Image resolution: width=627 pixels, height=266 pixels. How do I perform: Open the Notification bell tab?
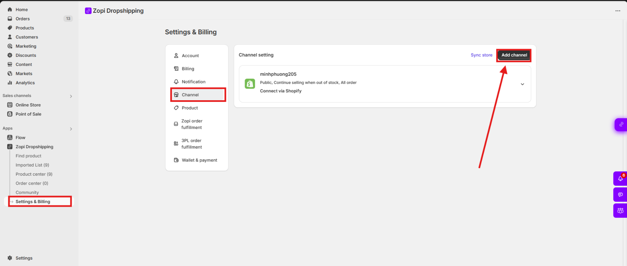(x=197, y=82)
